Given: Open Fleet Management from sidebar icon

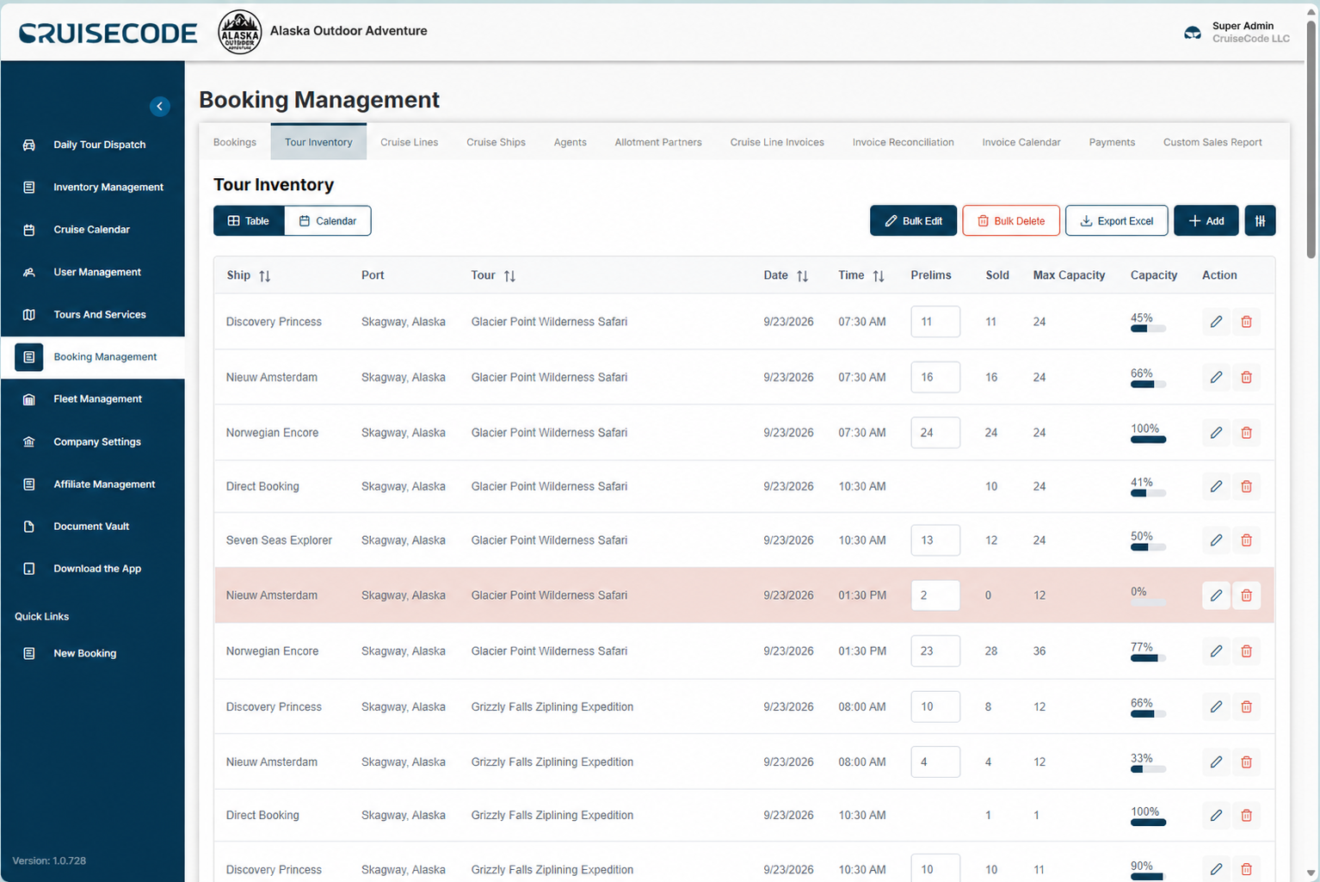Looking at the screenshot, I should (x=29, y=399).
